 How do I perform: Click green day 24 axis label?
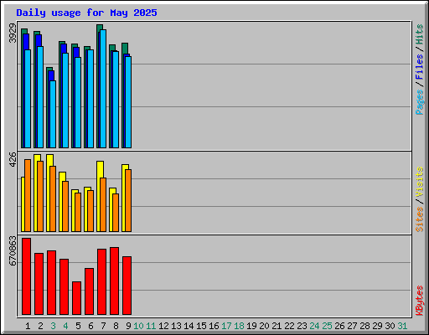pos(314,326)
